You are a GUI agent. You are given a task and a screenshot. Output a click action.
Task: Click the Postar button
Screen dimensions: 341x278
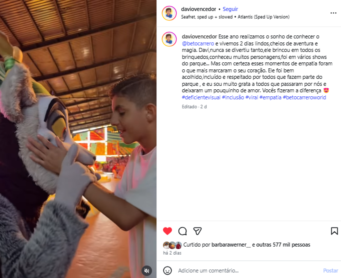(x=330, y=271)
